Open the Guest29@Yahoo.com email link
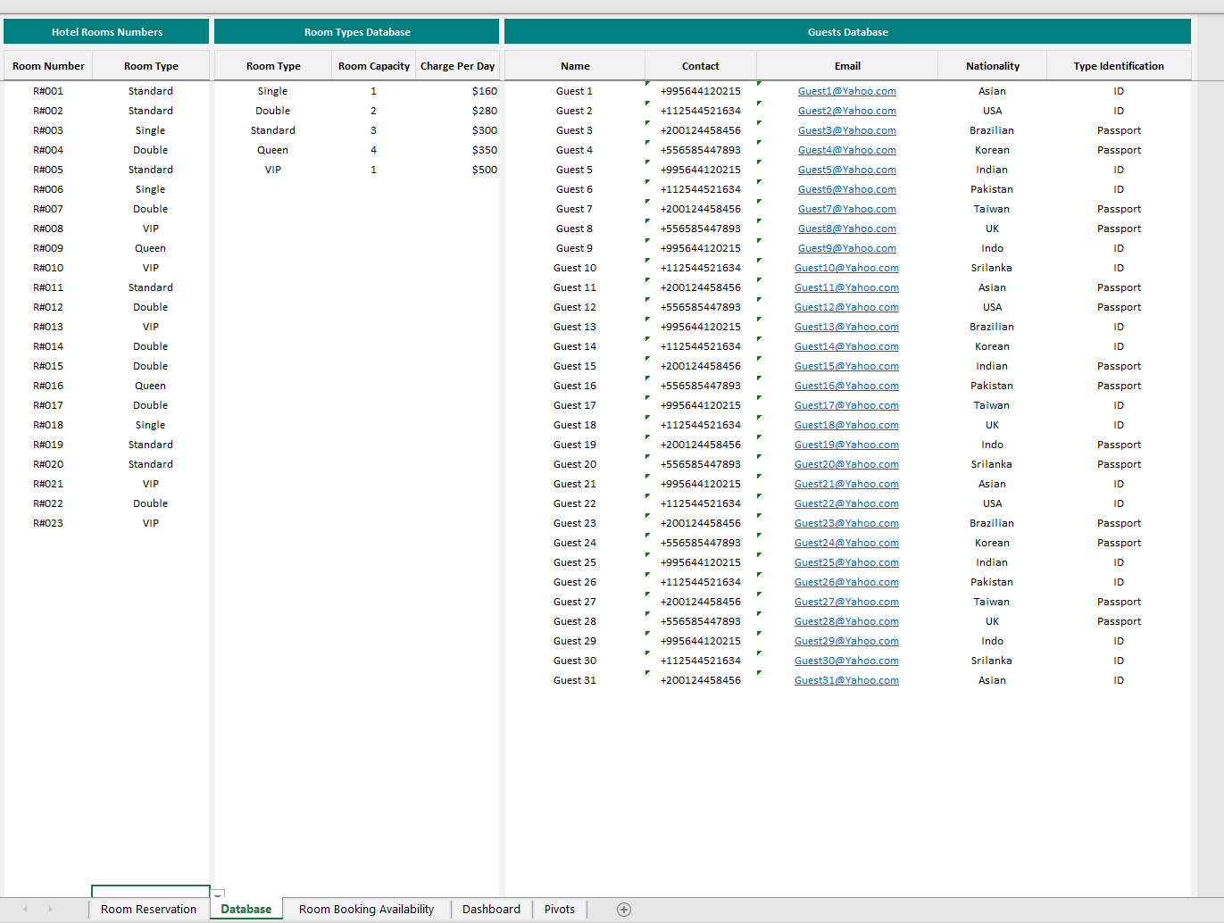 coord(847,641)
